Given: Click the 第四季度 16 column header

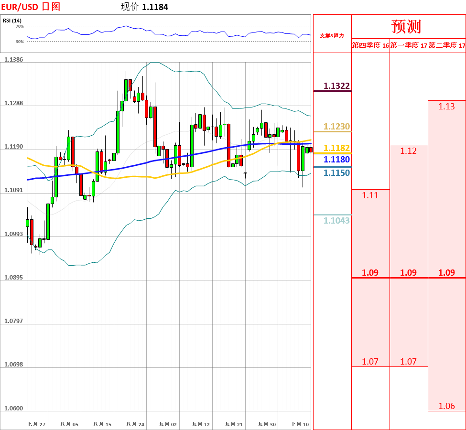Looking at the screenshot, I should click(370, 45).
